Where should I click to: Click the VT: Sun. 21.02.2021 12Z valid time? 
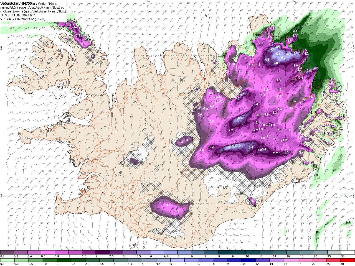17,19
